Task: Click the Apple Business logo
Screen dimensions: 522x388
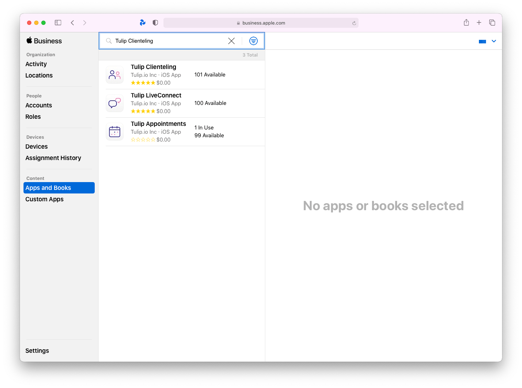Action: (43, 41)
